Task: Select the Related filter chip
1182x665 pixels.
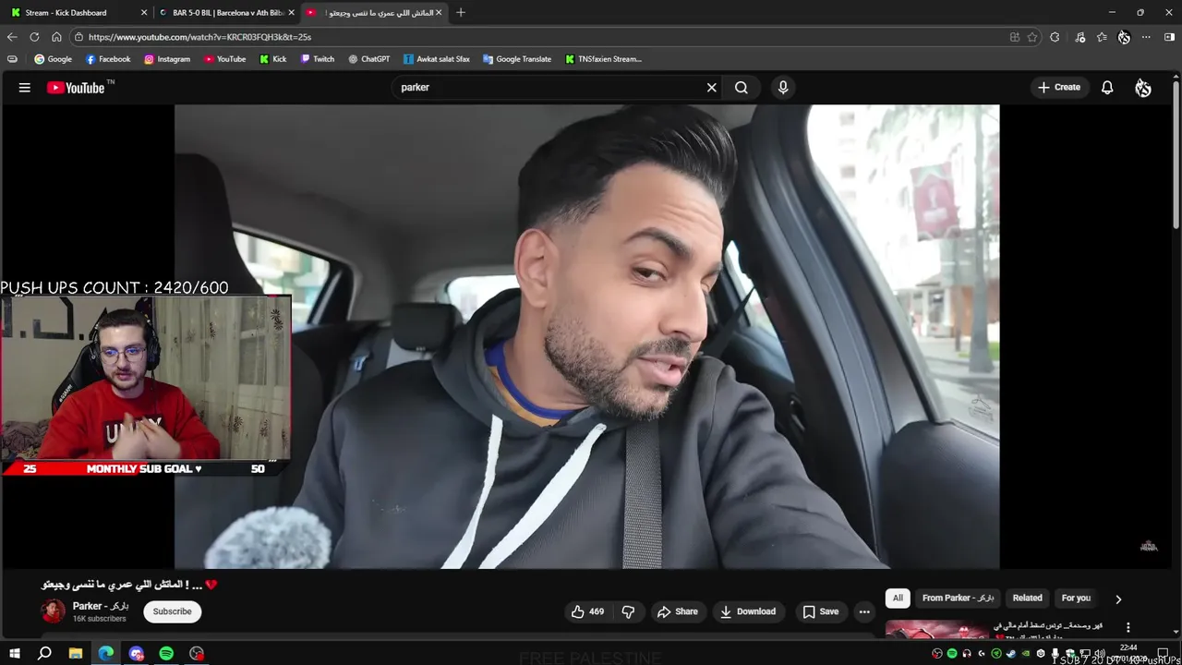Action: point(1027,598)
